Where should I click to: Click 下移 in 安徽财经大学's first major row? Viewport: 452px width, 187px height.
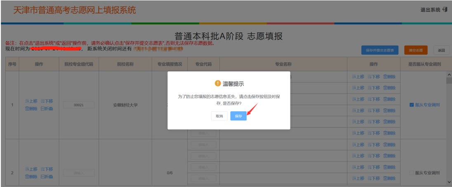click(x=374, y=77)
